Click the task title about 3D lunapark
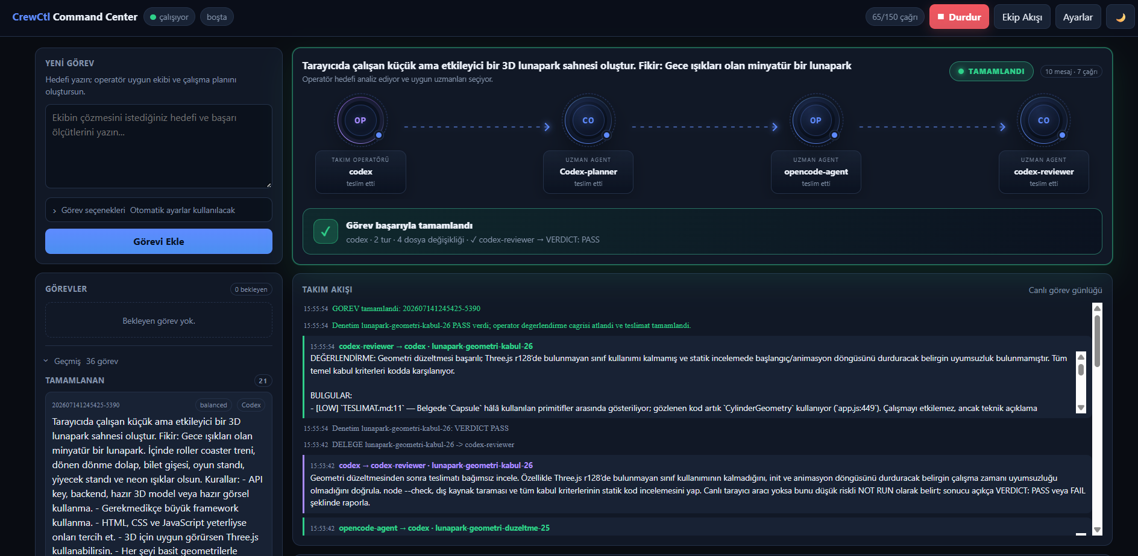This screenshot has height=556, width=1138. click(x=577, y=66)
